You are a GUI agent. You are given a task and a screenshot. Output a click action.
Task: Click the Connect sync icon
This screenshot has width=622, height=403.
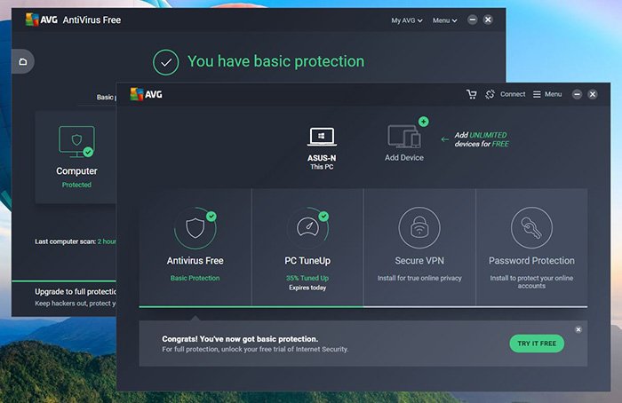click(x=490, y=94)
